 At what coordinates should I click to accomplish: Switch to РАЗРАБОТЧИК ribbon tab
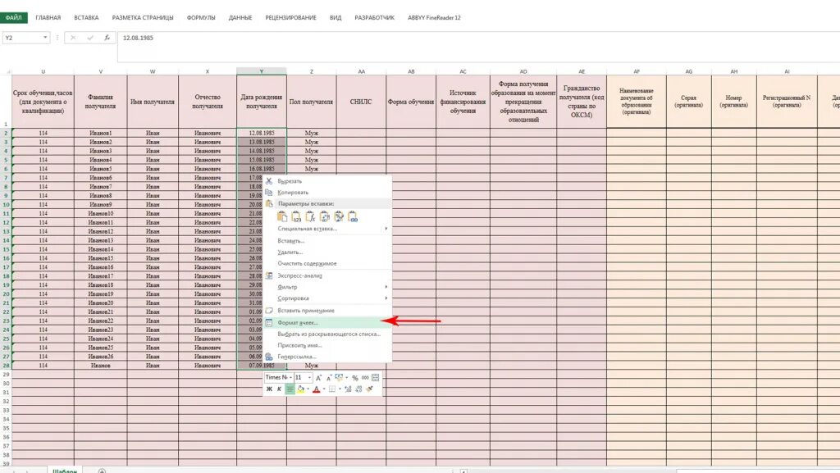[x=374, y=18]
